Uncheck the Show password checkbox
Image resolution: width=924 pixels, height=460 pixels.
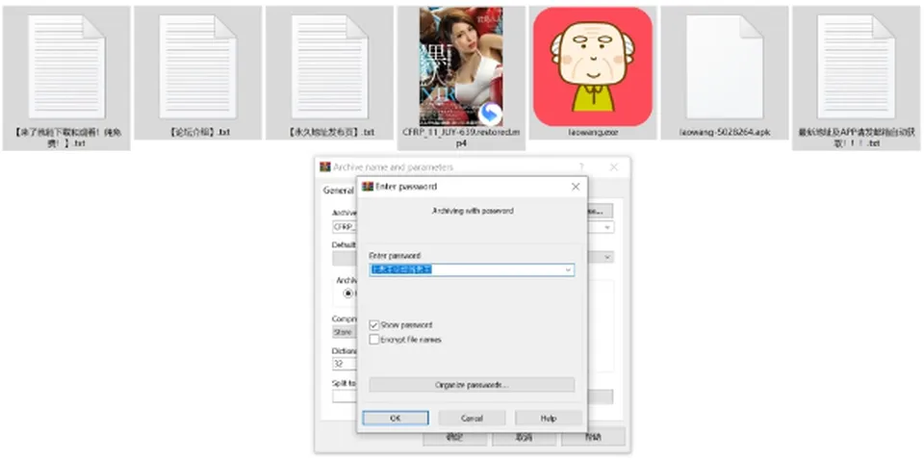click(x=373, y=325)
